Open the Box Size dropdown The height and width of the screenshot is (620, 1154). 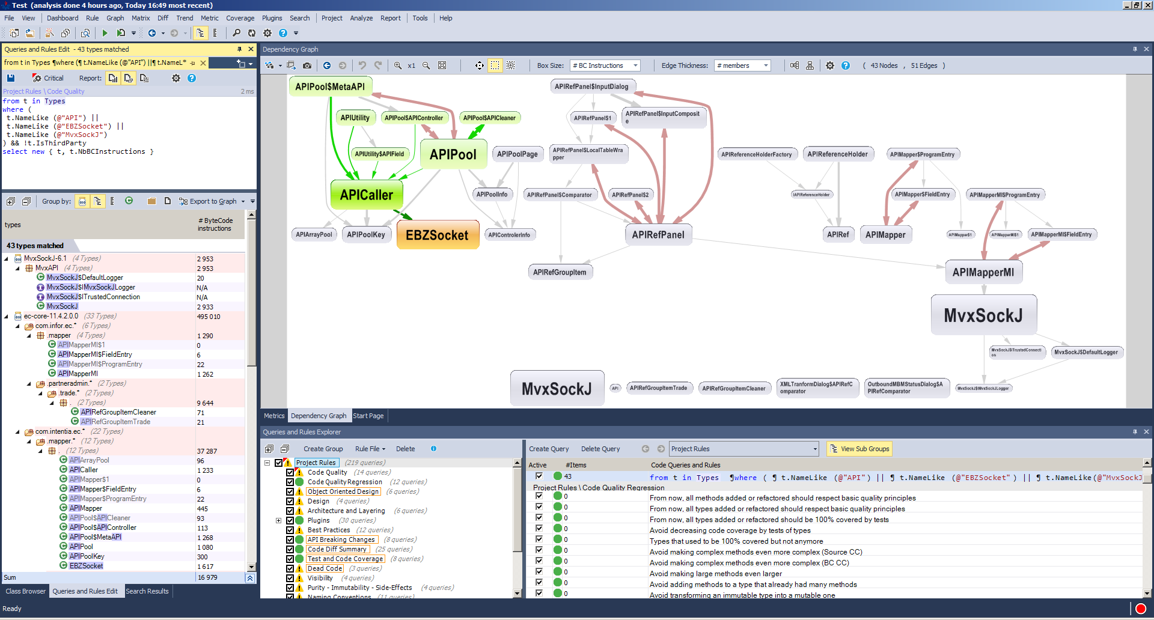pos(605,65)
